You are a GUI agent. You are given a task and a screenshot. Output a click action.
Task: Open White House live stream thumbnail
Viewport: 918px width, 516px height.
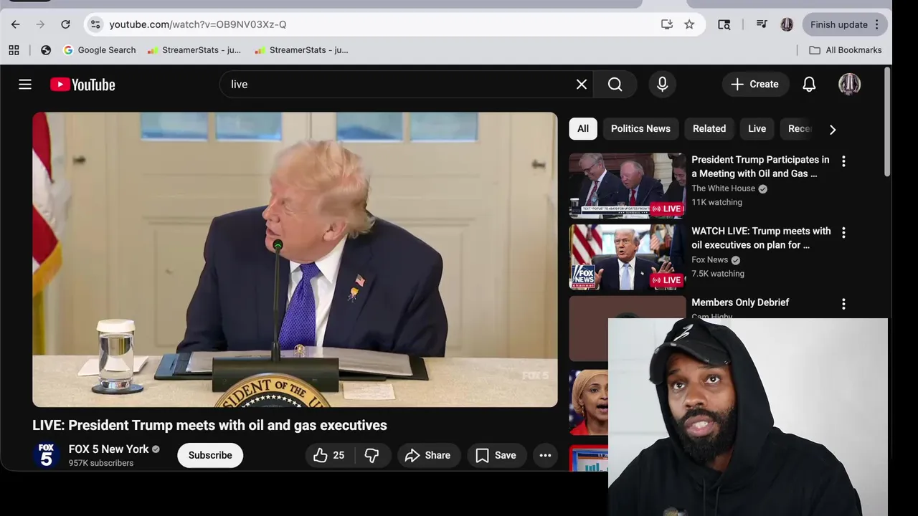628,185
